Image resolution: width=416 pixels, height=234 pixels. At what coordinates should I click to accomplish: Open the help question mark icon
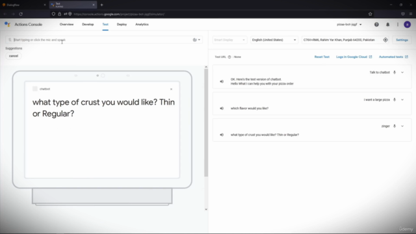point(376,25)
